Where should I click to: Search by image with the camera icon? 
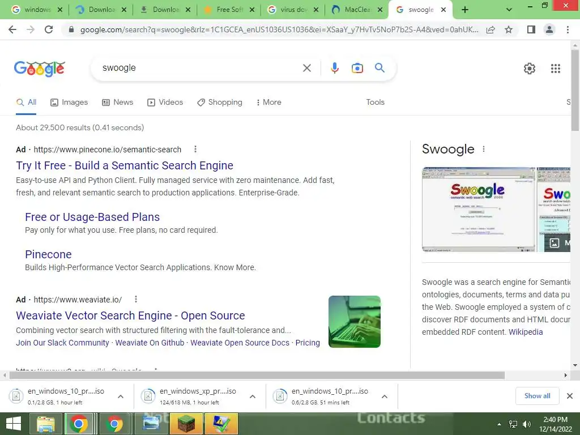[357, 68]
